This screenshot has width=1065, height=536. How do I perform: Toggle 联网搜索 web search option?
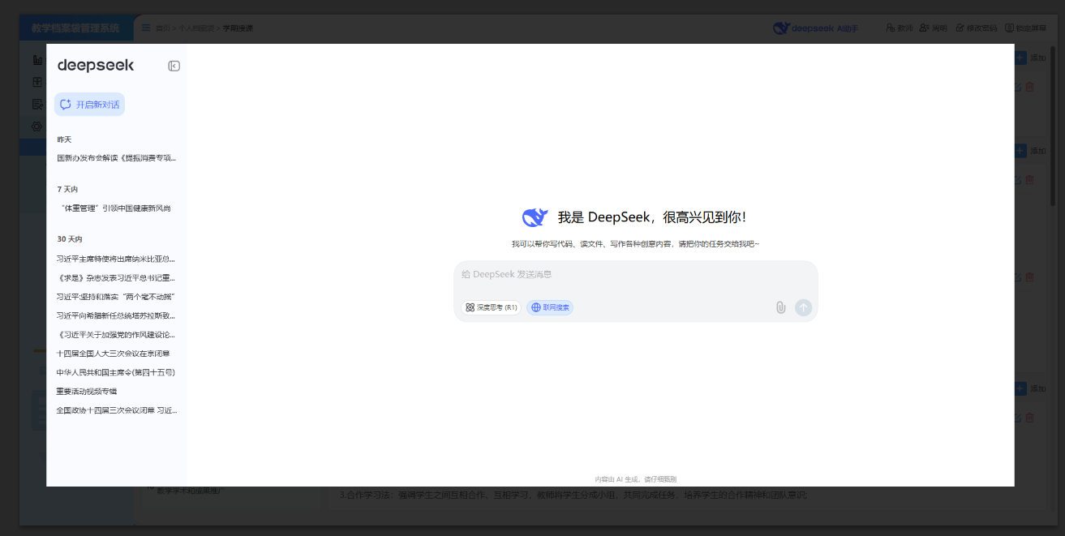(x=550, y=307)
